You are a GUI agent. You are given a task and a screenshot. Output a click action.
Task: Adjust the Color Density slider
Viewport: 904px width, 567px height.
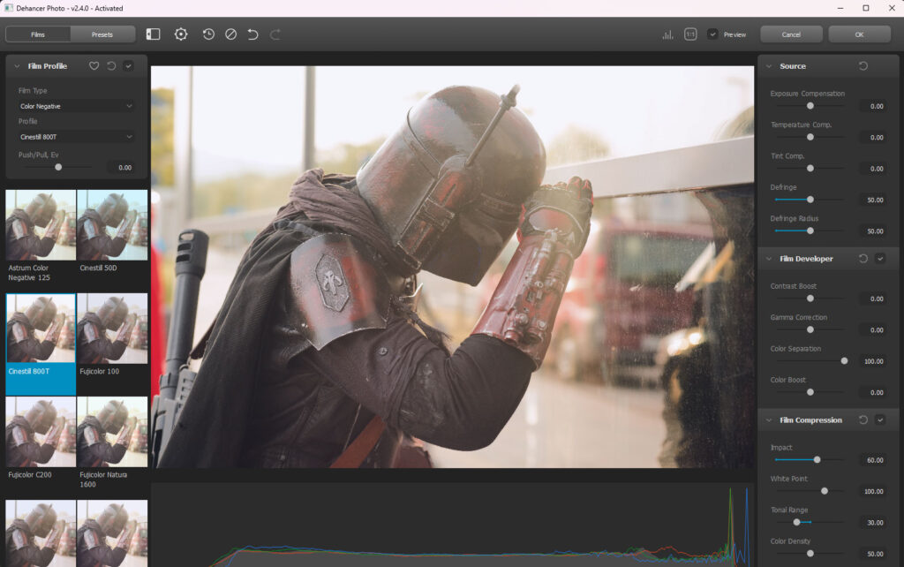coord(810,553)
